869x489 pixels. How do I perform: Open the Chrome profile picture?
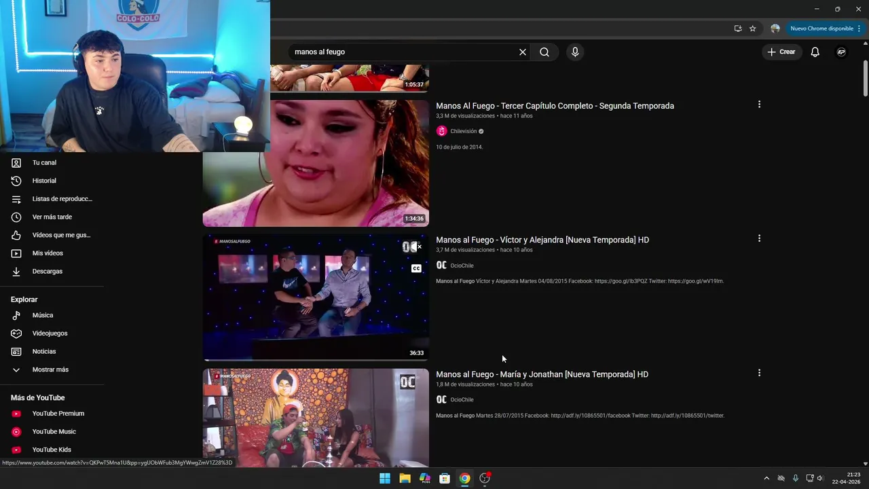tap(775, 29)
